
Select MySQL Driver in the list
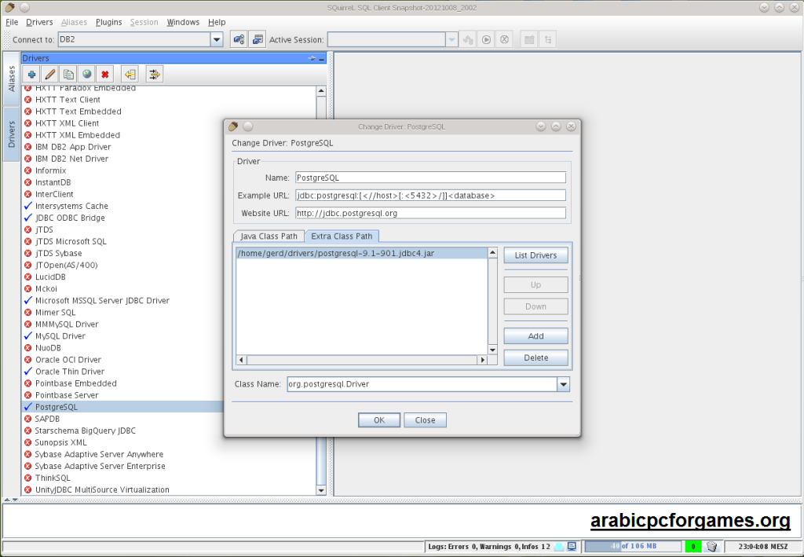pos(60,336)
